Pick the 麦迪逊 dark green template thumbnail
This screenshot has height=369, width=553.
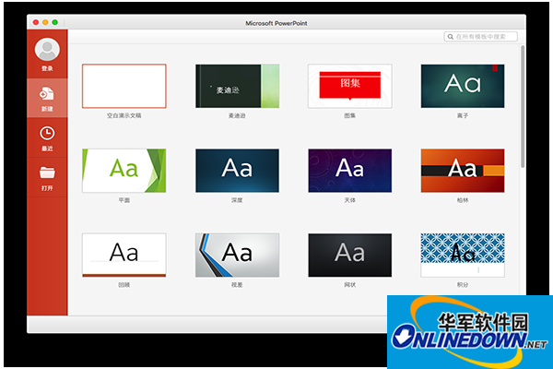coord(238,86)
